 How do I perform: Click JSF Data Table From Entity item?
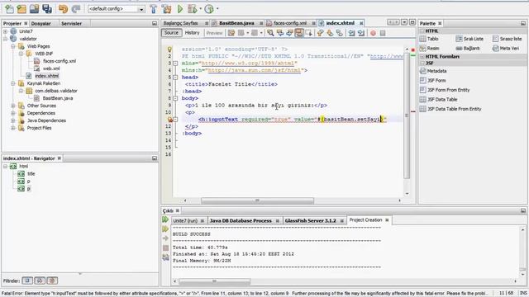click(x=450, y=109)
